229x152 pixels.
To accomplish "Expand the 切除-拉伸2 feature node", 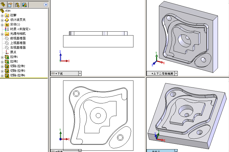I will coord(2,67).
